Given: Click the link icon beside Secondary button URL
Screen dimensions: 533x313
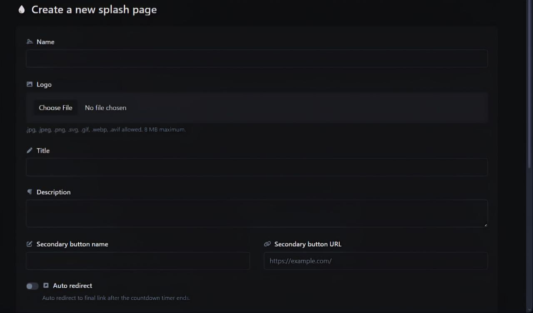Looking at the screenshot, I should (x=267, y=244).
